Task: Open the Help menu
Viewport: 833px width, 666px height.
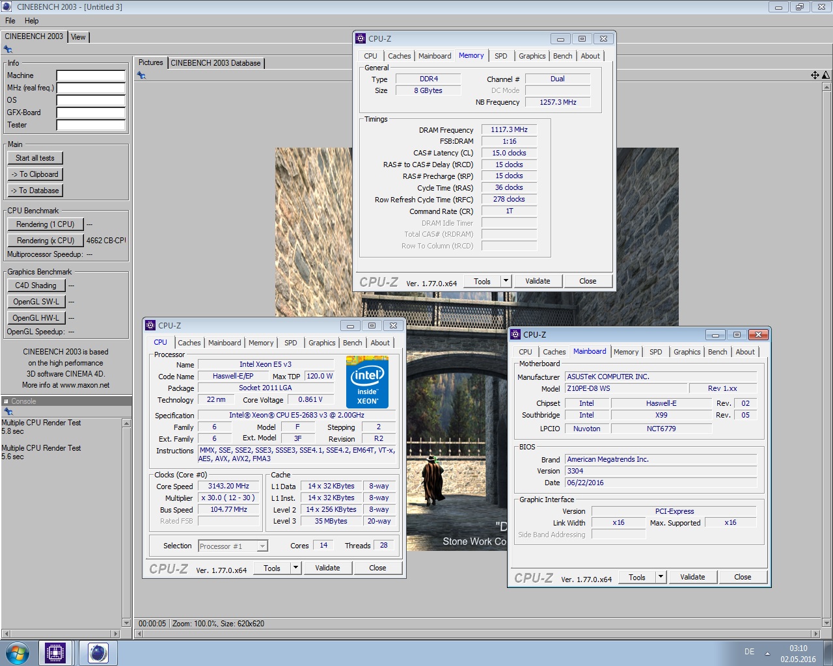Action: point(31,21)
